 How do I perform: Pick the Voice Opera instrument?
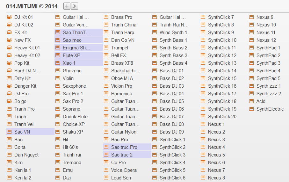(x=124, y=170)
